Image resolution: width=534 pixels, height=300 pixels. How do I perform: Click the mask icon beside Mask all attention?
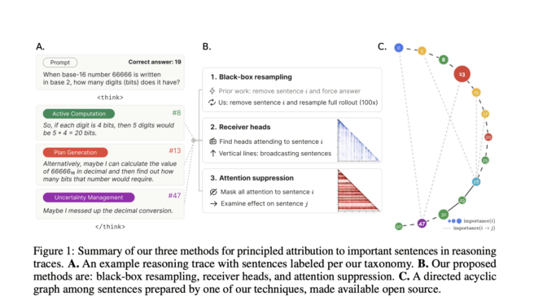coord(213,192)
